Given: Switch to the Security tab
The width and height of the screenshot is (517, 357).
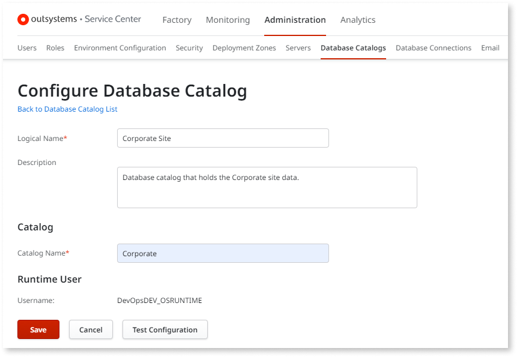Looking at the screenshot, I should 189,48.
